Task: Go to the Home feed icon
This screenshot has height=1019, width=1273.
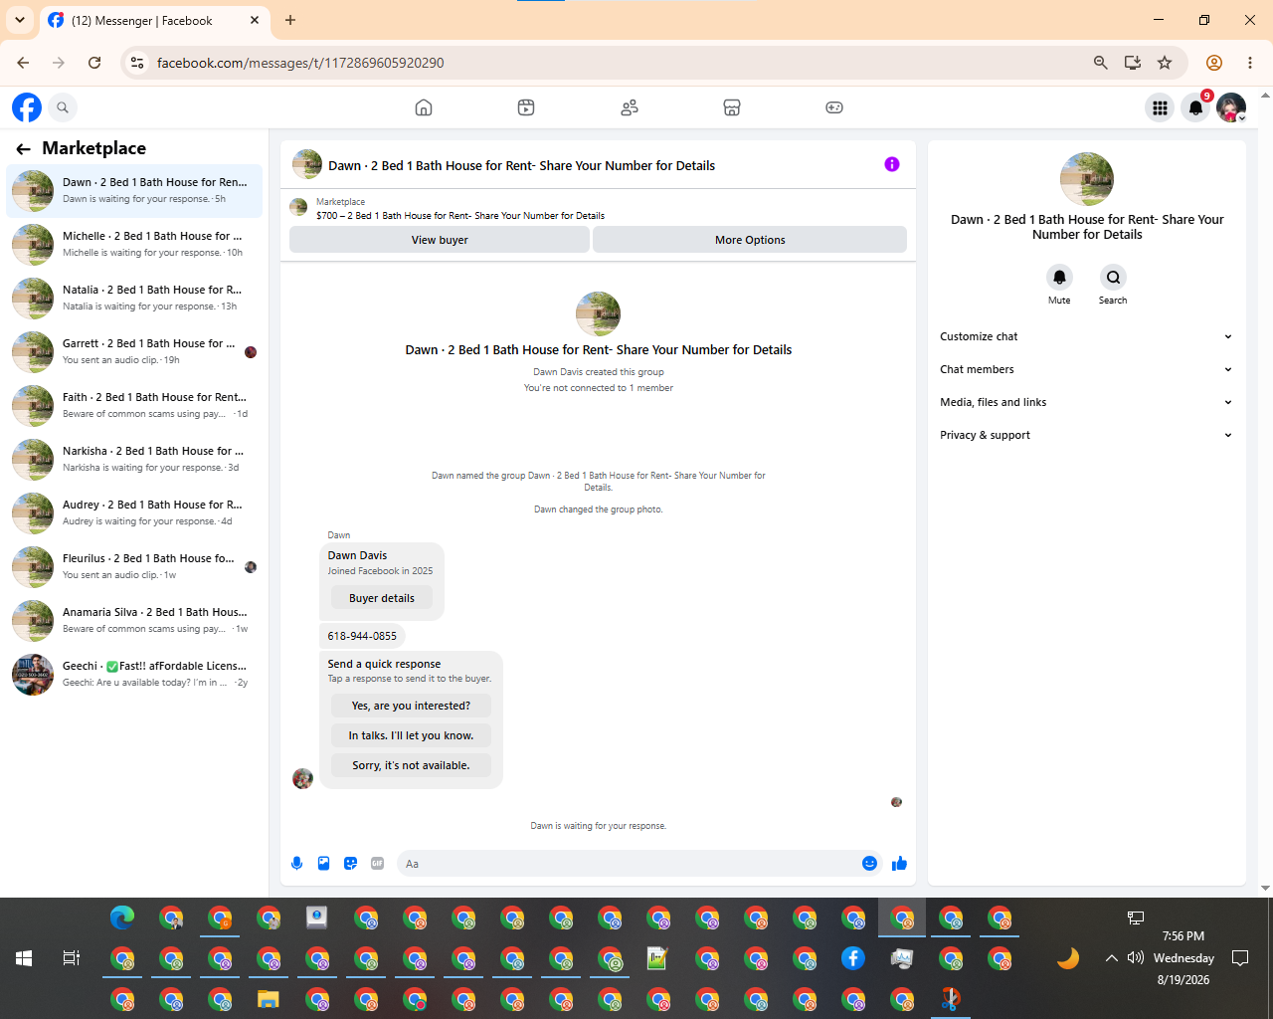Action: tap(424, 107)
